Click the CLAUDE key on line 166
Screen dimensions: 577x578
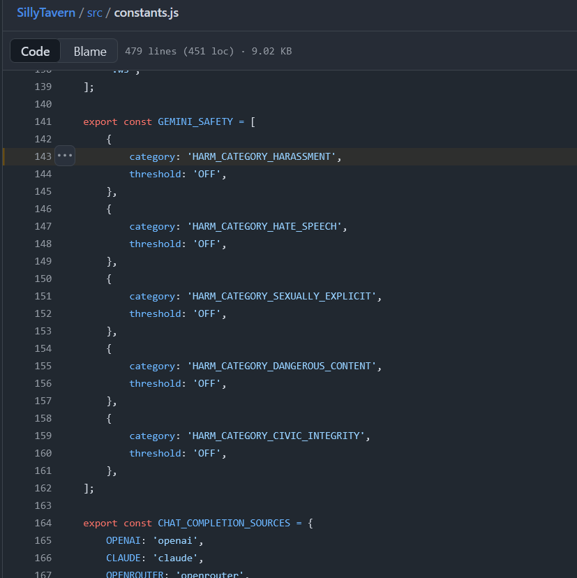pyautogui.click(x=123, y=558)
